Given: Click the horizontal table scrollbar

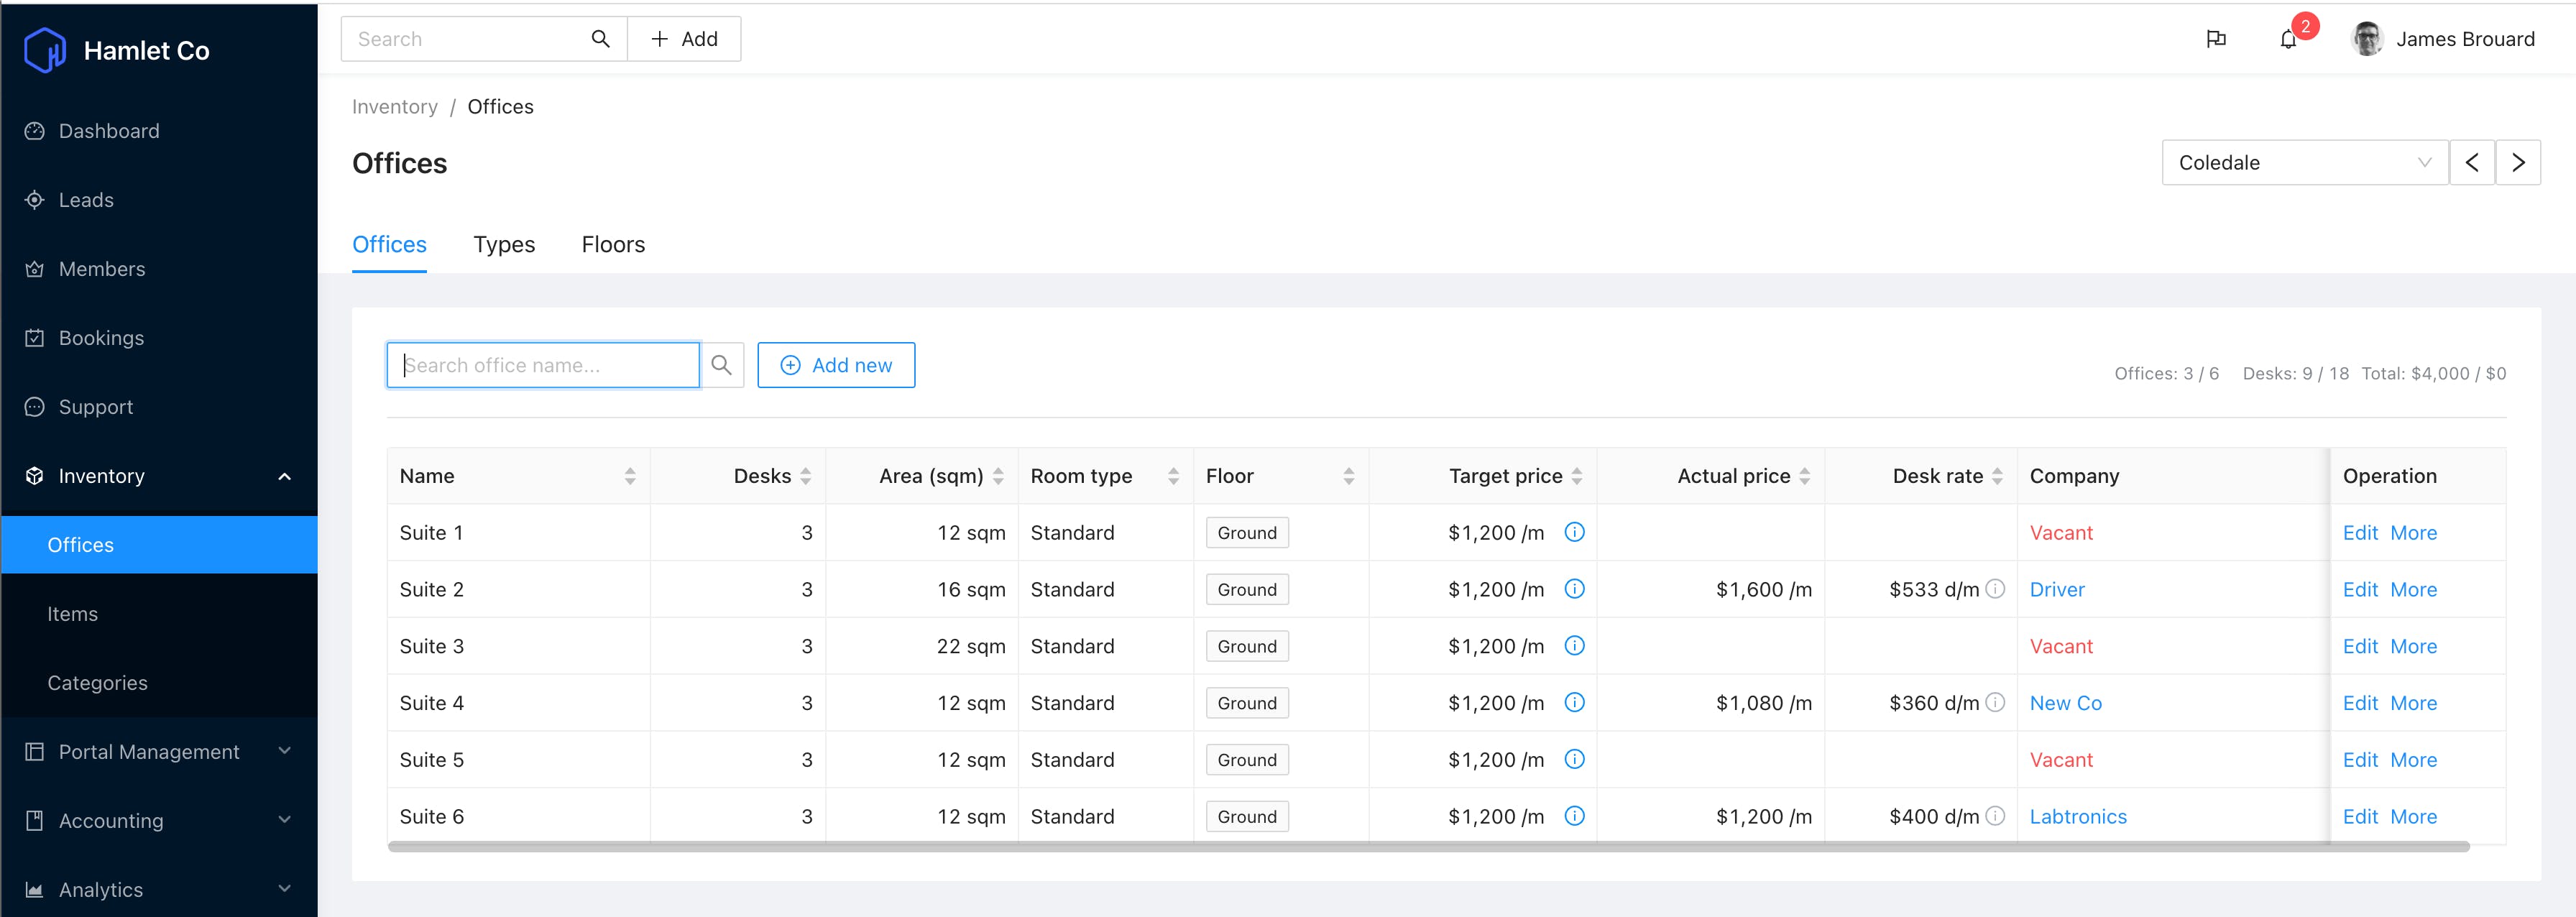Looking at the screenshot, I should pyautogui.click(x=1428, y=847).
